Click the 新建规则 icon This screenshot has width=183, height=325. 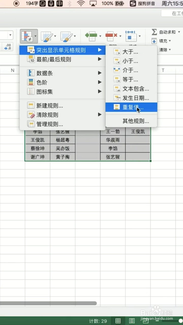(31, 105)
